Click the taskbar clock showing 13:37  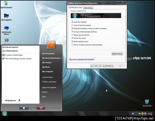[150, 114]
